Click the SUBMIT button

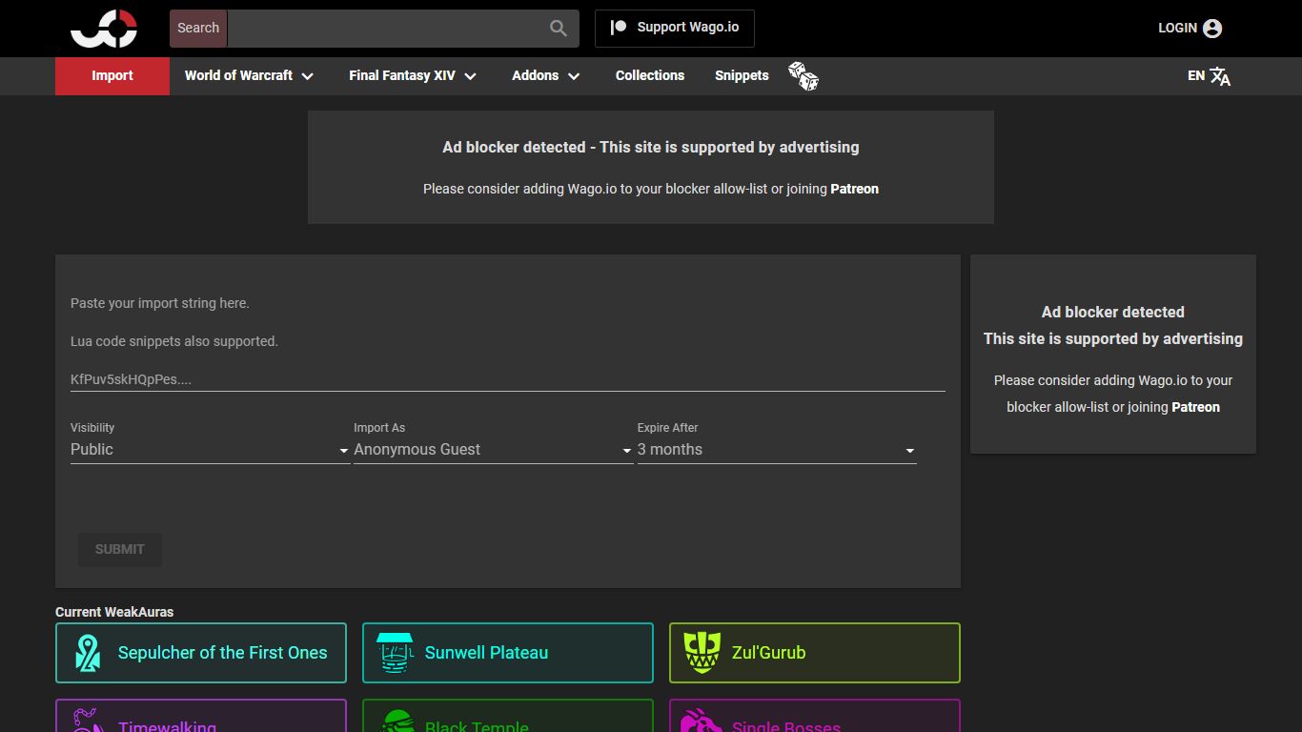[x=120, y=550]
